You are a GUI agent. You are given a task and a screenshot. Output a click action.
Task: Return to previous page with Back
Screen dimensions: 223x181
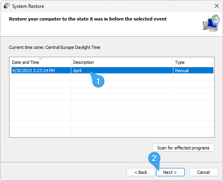tap(141, 172)
